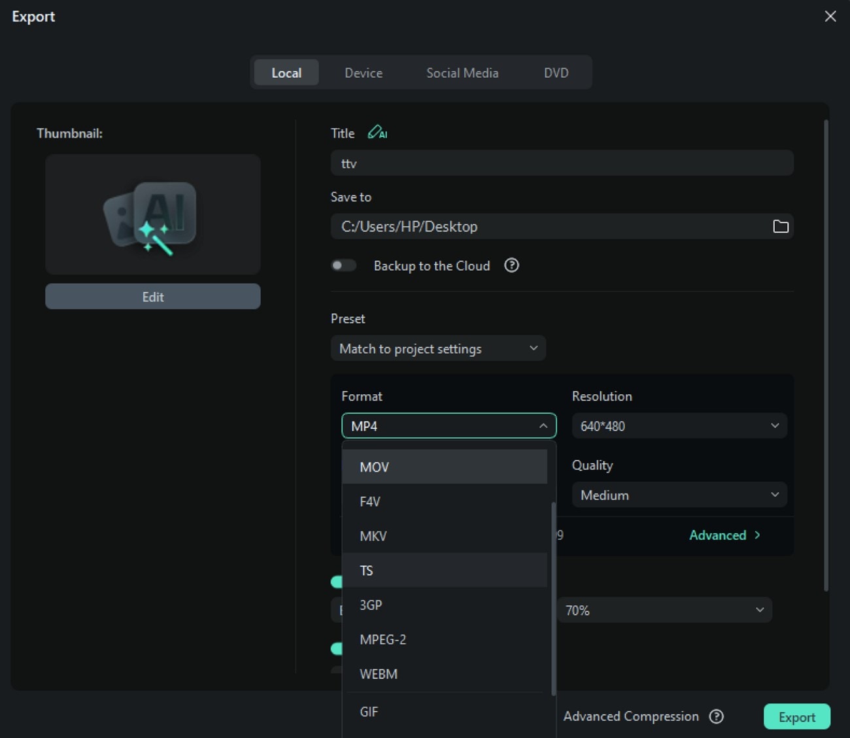Choose TS from the format list
The width and height of the screenshot is (850, 738).
coord(445,570)
